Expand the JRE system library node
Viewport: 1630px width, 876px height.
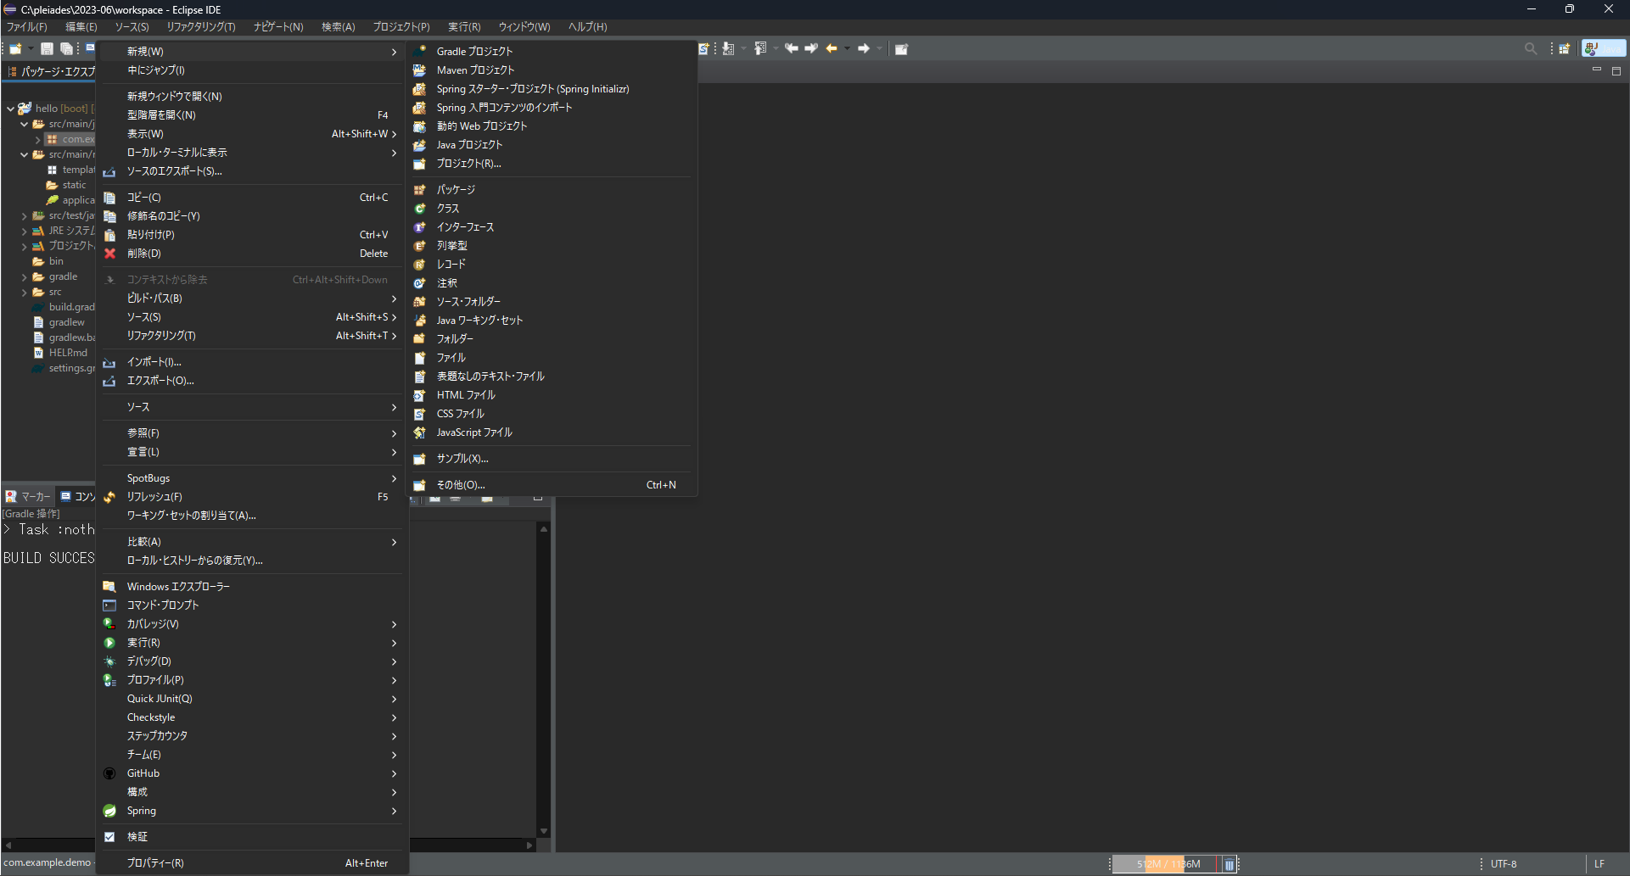point(24,232)
